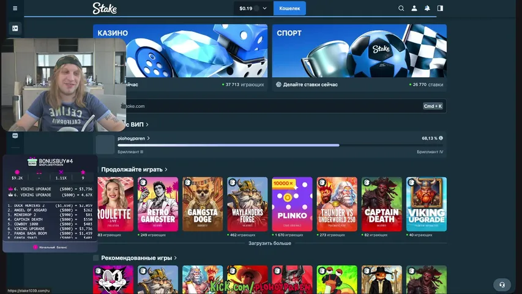This screenshot has width=522, height=294.
Task: Open the ВИП section chevron
Action: pyautogui.click(x=147, y=124)
